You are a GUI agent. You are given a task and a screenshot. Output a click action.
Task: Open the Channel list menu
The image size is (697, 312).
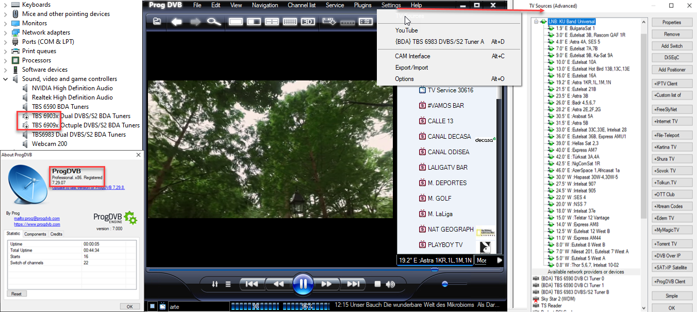tap(302, 5)
